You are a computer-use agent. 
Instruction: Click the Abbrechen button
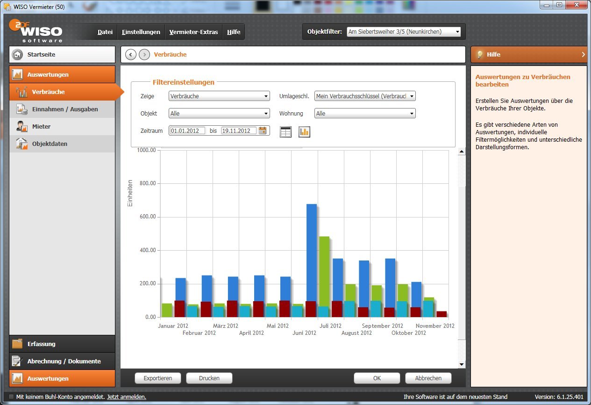pos(428,378)
